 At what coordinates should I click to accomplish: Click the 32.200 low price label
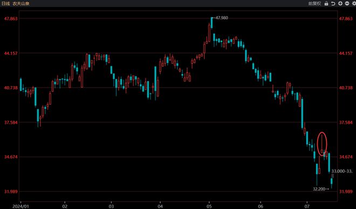[320, 189]
